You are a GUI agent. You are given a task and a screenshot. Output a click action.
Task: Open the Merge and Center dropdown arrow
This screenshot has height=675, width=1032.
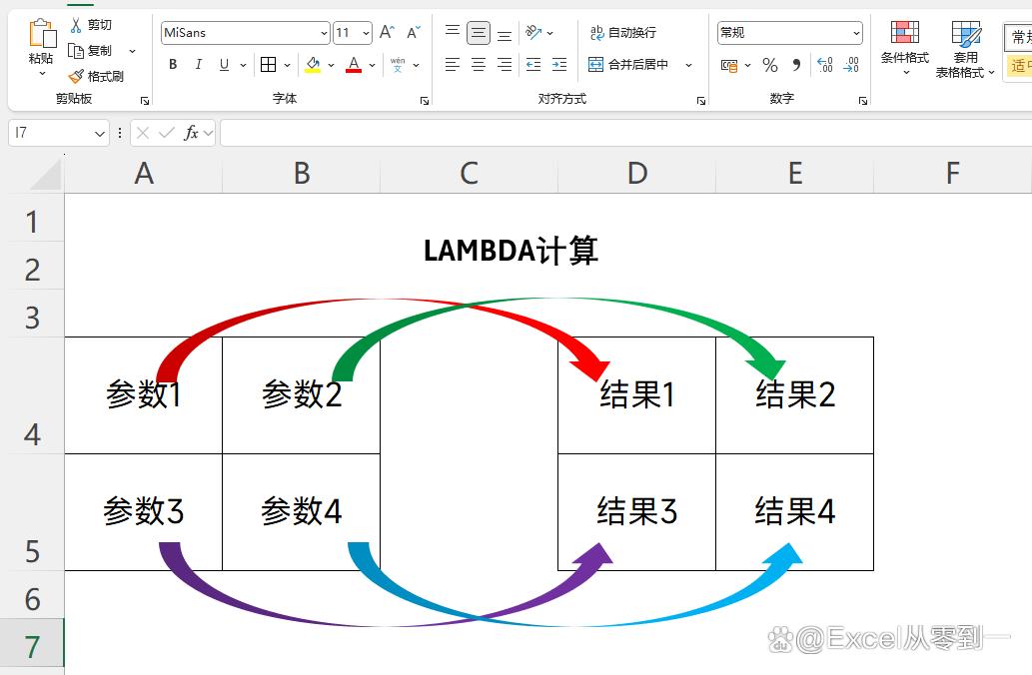tap(688, 65)
